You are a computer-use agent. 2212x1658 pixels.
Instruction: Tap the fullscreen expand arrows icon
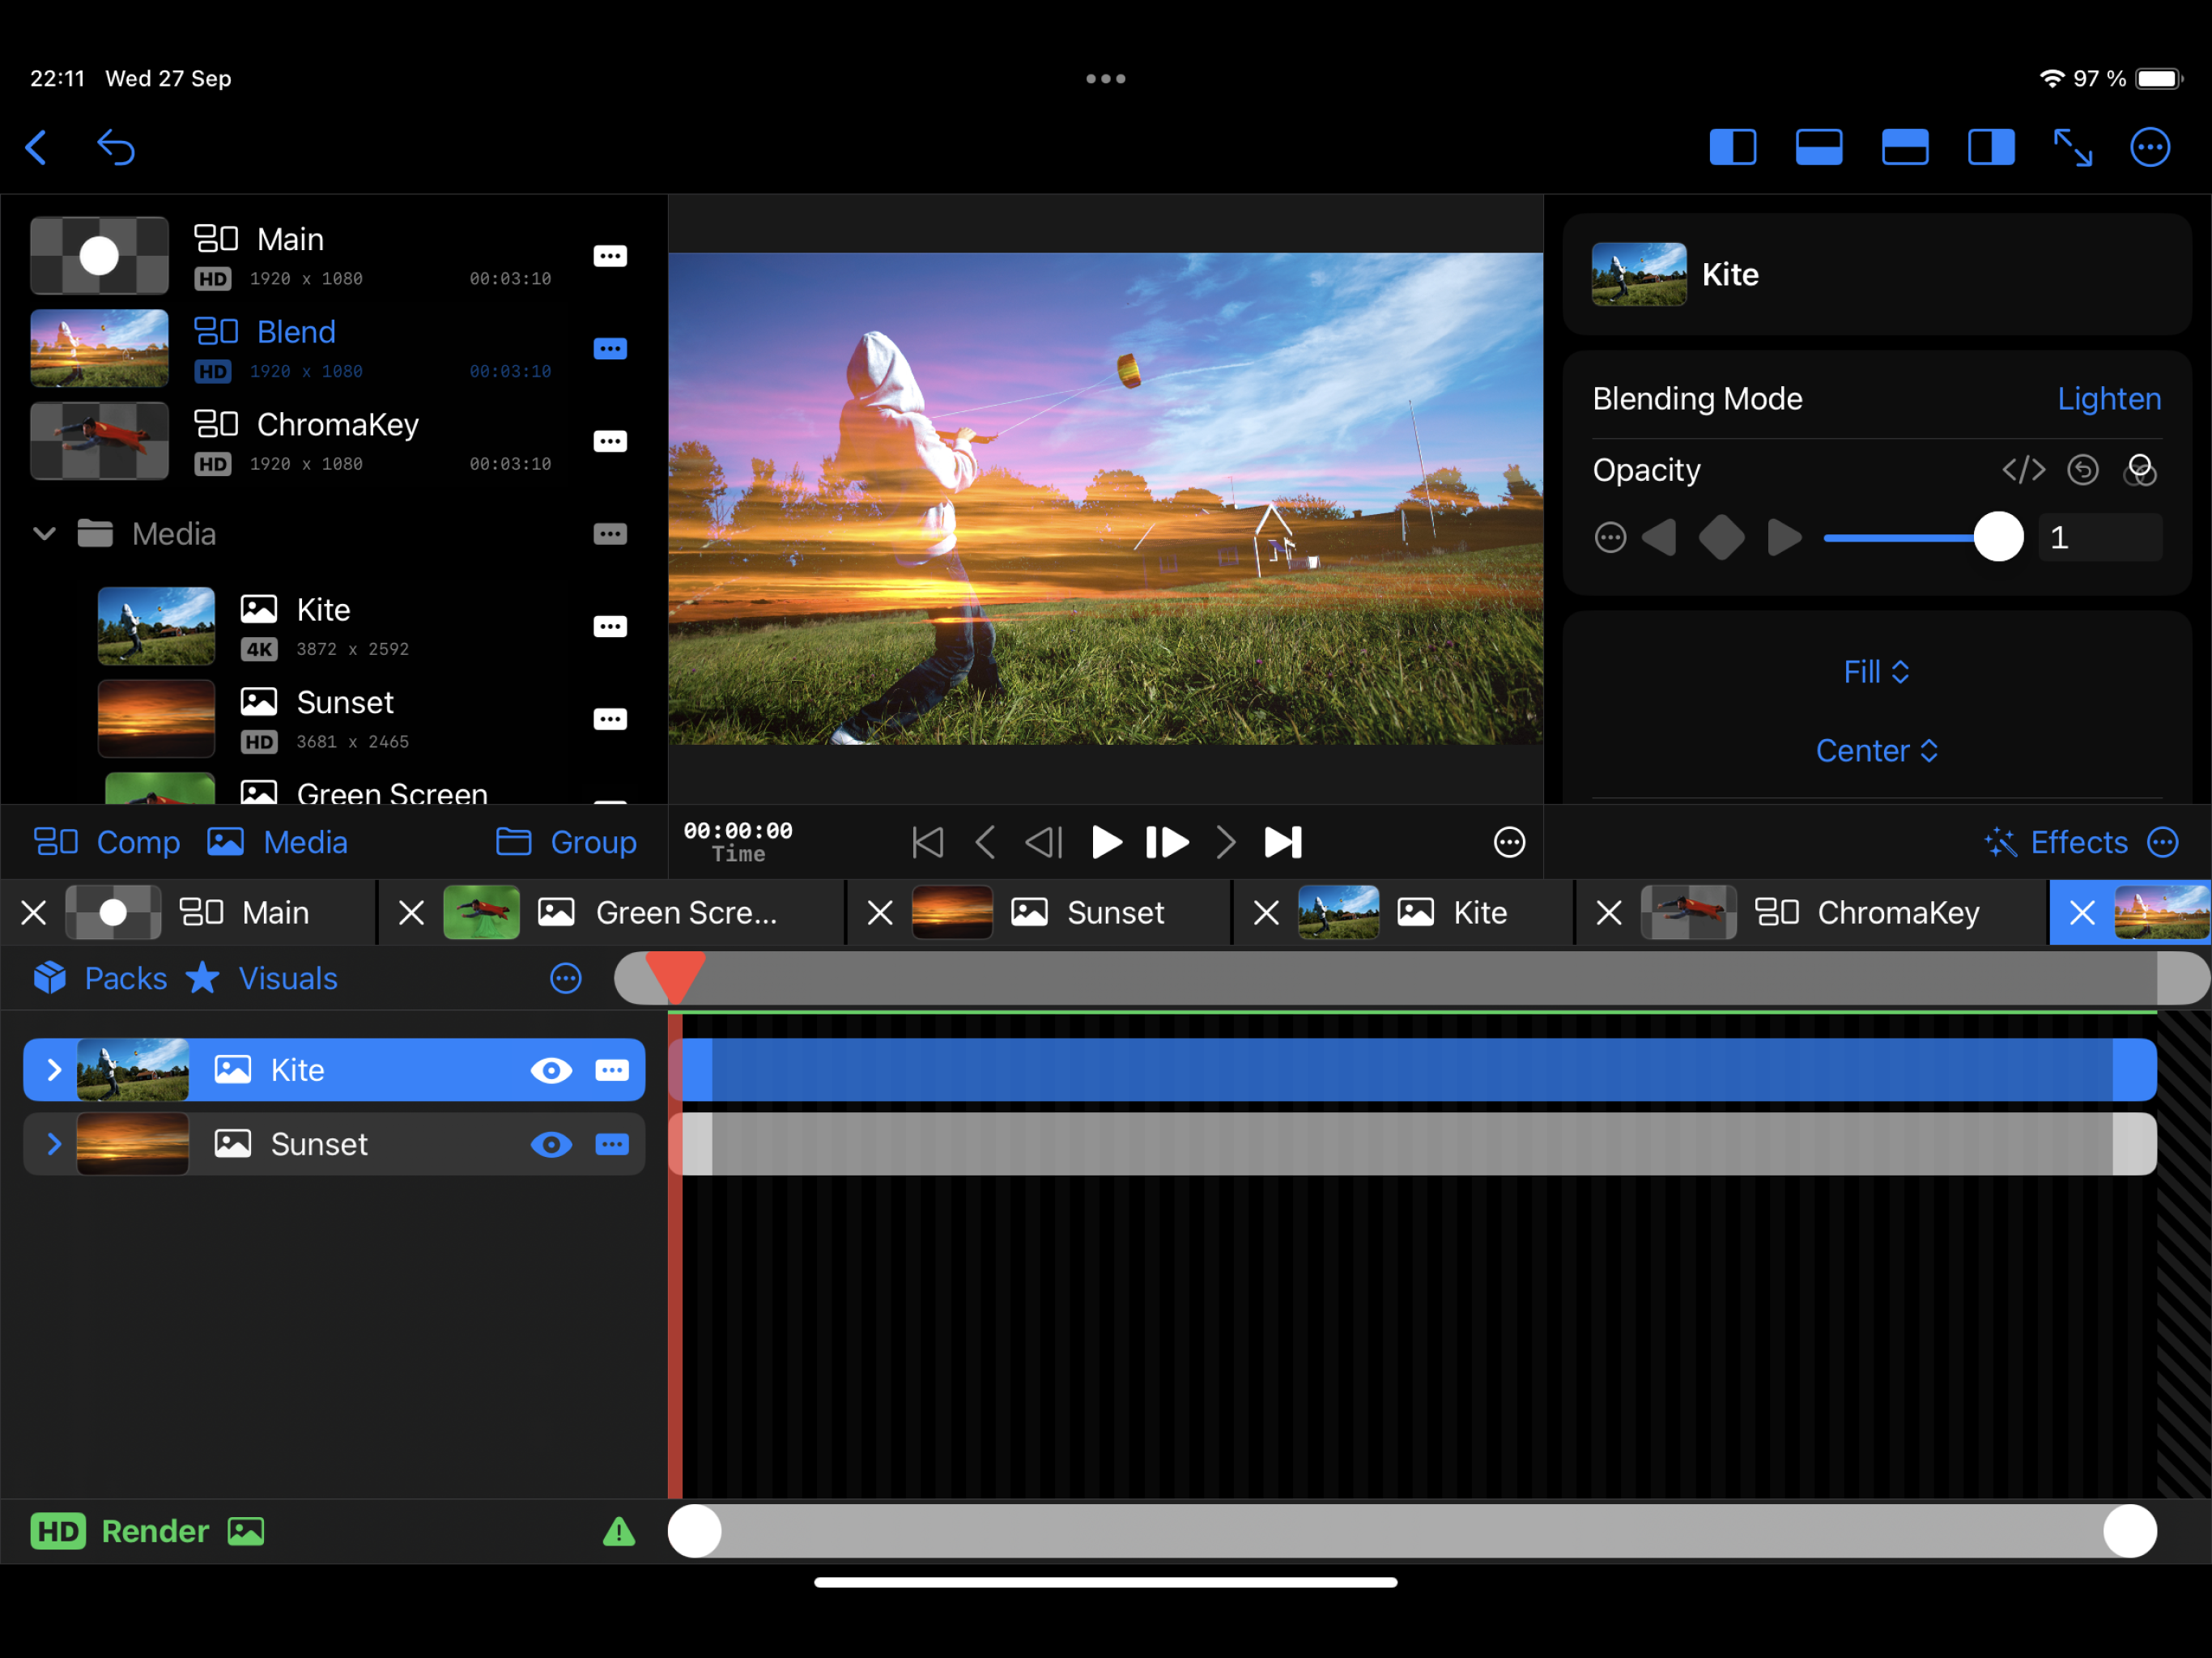click(x=2072, y=148)
